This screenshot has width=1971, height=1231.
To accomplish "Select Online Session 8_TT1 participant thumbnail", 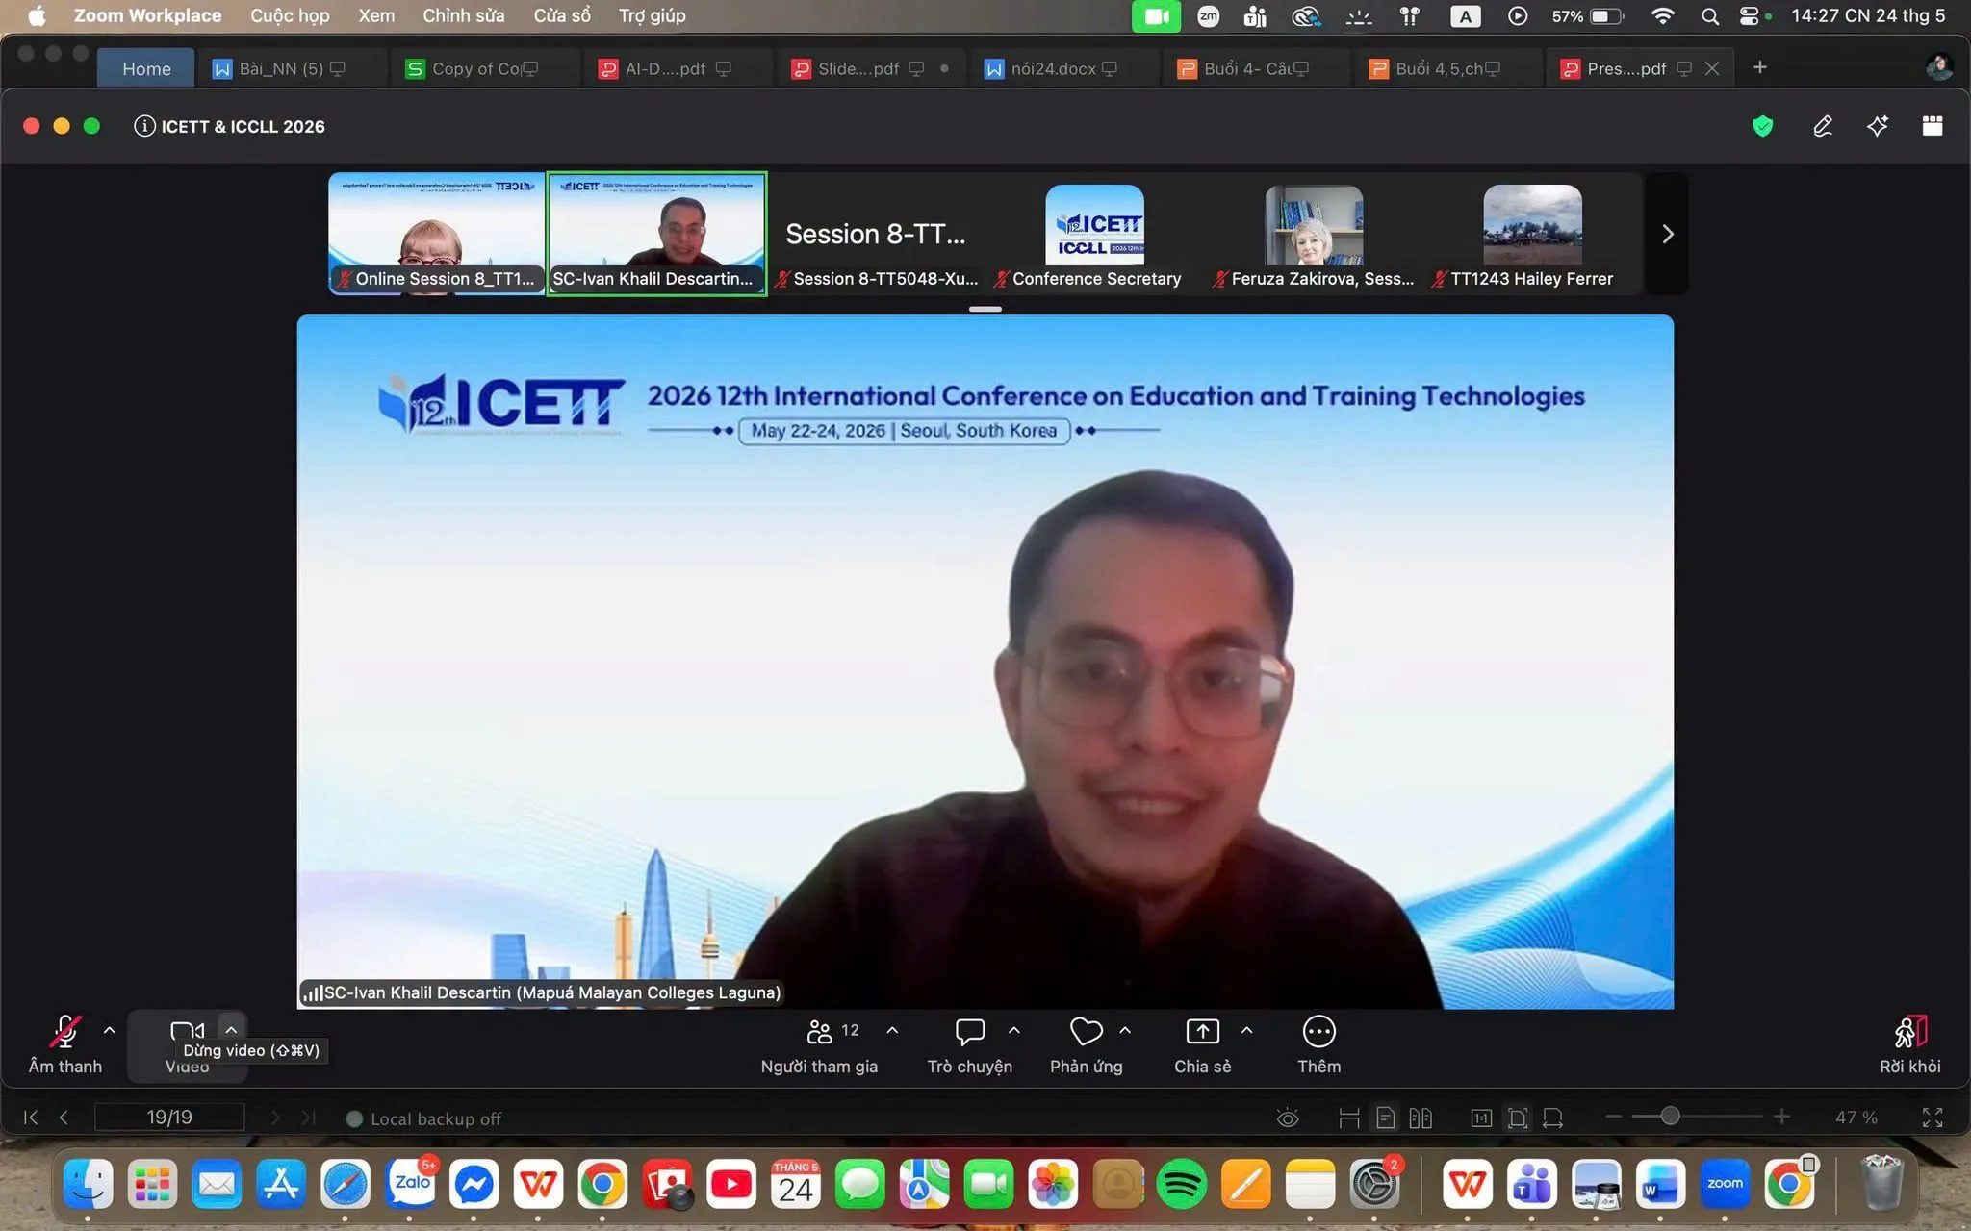I will click(437, 234).
